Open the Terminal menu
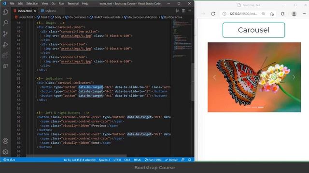Image resolution: width=309 pixels, height=173 pixels. click(73, 3)
